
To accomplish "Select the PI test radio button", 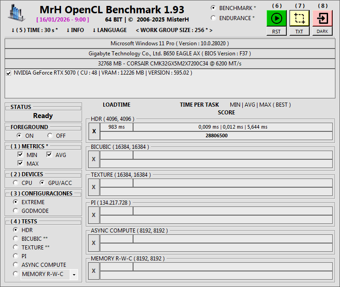I will pos(16,256).
